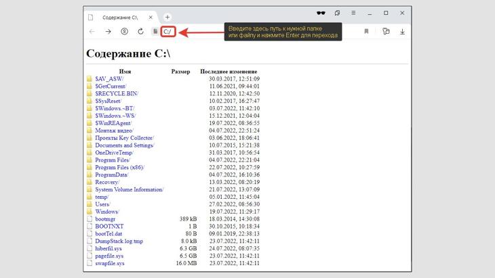The width and height of the screenshot is (495, 278).
Task: Open the bootTel.dat file
Action: click(108, 234)
